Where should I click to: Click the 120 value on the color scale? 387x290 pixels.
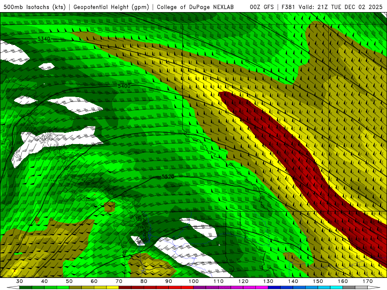pos(243,281)
